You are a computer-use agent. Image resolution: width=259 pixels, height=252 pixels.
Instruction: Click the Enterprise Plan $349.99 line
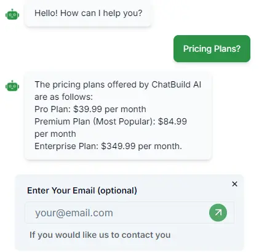tap(108, 146)
